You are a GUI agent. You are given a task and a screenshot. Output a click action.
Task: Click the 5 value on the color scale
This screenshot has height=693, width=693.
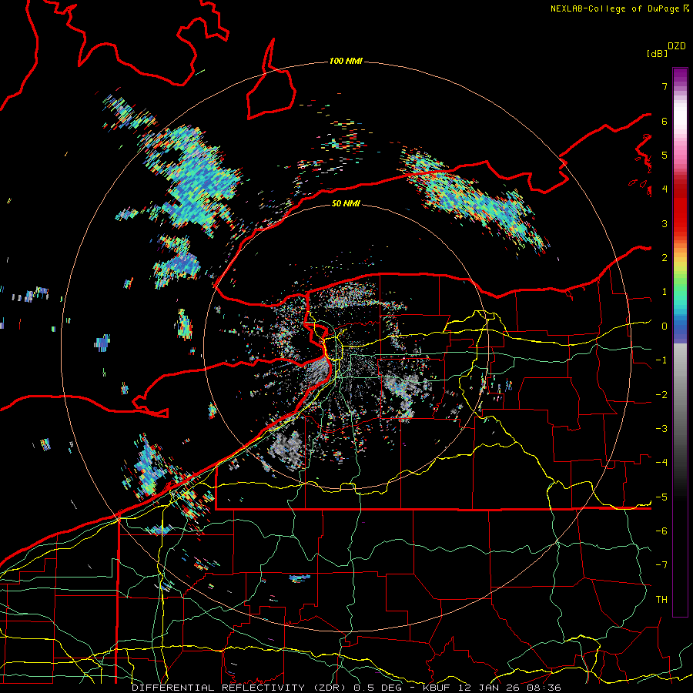[665, 155]
